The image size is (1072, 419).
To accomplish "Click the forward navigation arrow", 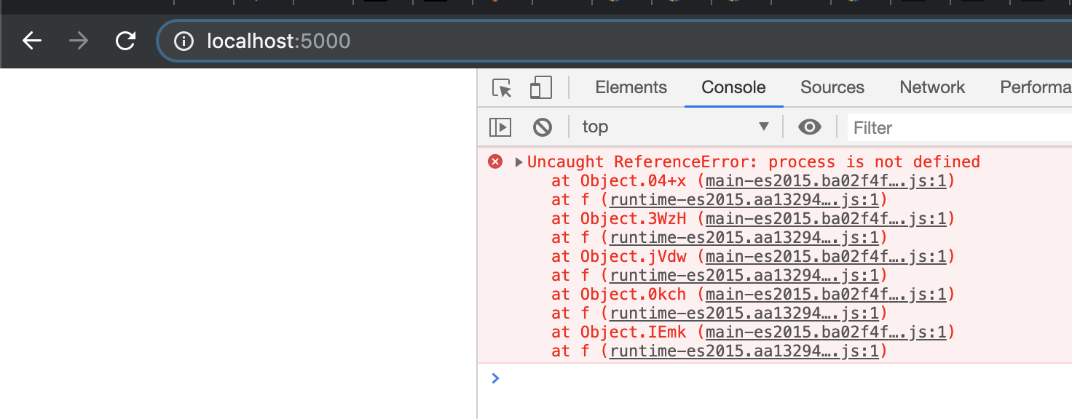I will coord(77,41).
